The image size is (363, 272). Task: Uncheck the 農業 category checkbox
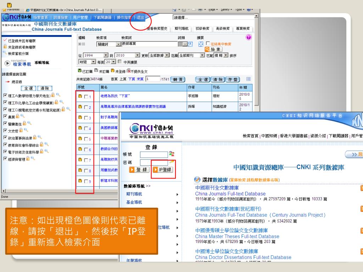pyautogui.click(x=5, y=116)
